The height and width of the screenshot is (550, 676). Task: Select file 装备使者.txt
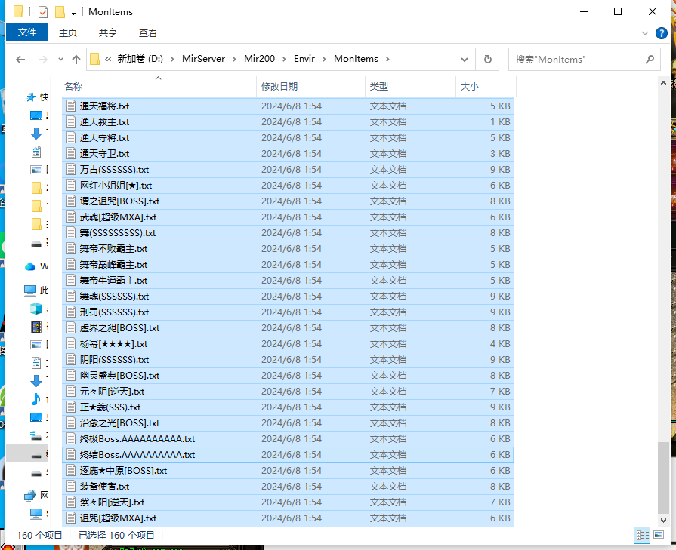point(288,487)
